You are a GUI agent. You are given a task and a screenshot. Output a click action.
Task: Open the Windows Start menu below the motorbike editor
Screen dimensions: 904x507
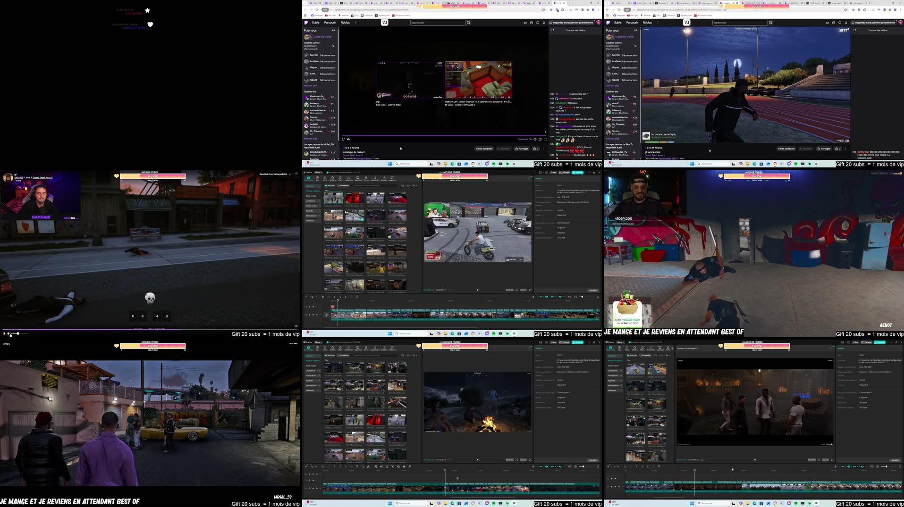point(390,333)
